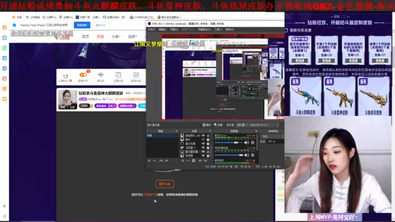Move scene up in OBS scenes panel
The image size is (395, 222).
point(161,161)
